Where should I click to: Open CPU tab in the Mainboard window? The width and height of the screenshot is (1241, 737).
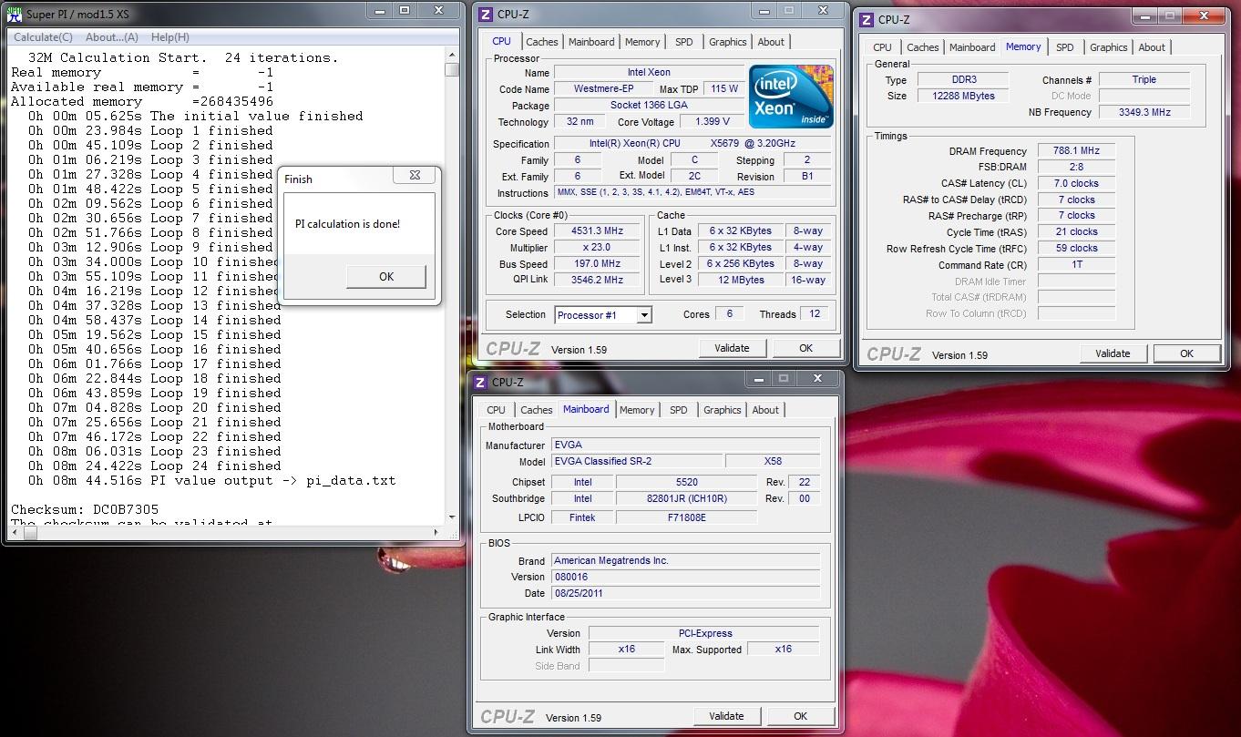497,410
